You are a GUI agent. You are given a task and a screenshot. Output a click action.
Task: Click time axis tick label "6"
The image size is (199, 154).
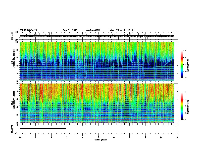pyautogui.click(x=114, y=137)
